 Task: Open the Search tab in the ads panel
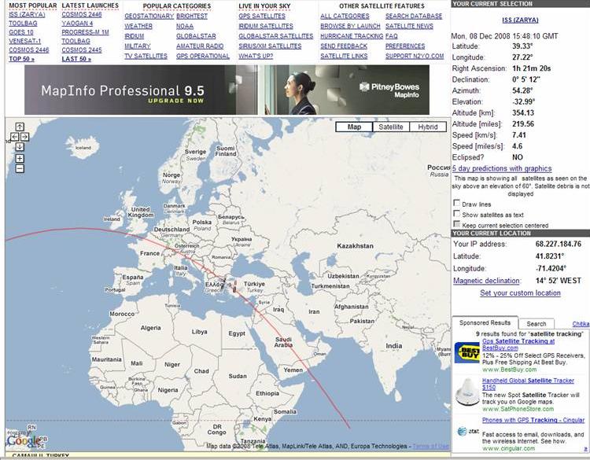click(x=537, y=324)
